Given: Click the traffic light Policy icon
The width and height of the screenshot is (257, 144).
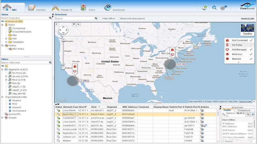Looking at the screenshot, I should pos(83,7).
